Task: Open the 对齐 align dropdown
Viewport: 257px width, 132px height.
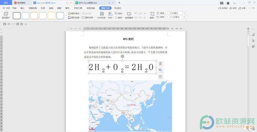Action: (111, 15)
